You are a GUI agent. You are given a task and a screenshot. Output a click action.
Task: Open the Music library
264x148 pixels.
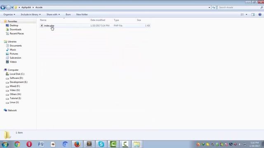[x=13, y=50]
